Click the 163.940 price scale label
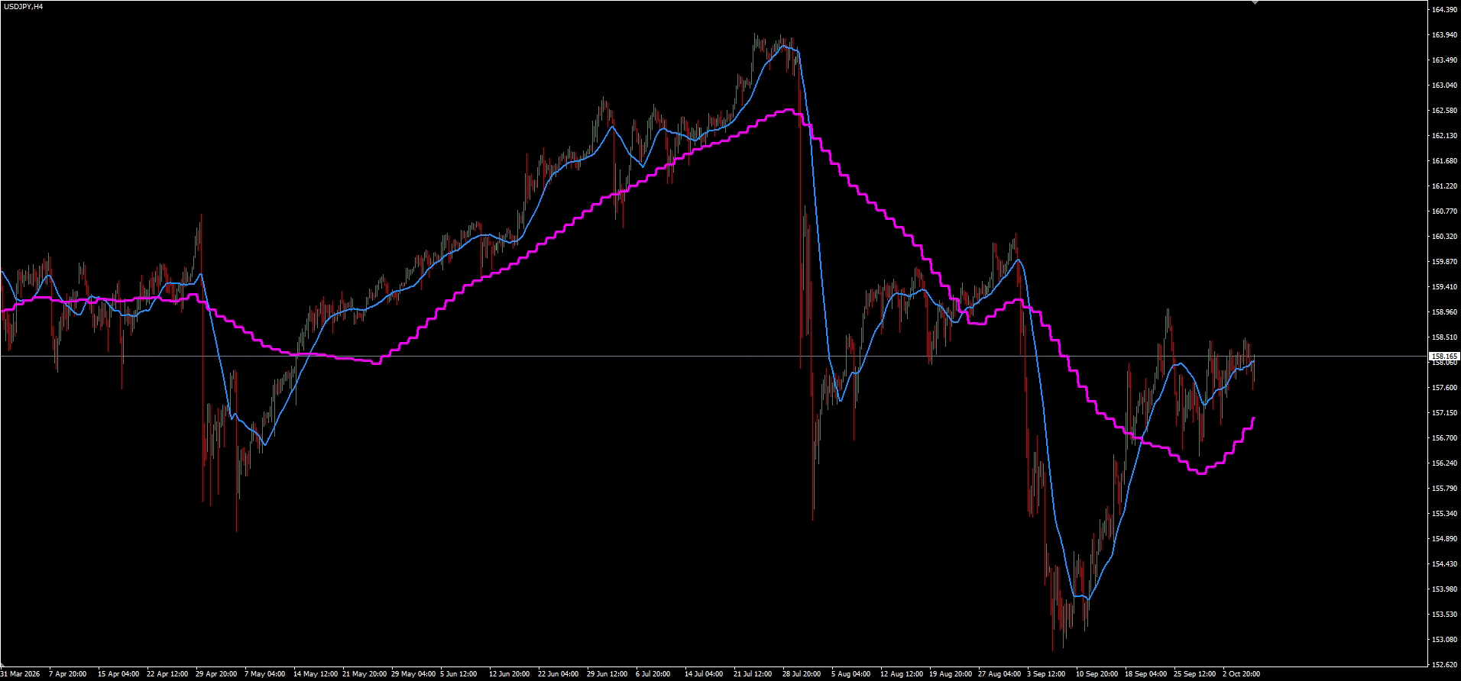 pos(1443,34)
